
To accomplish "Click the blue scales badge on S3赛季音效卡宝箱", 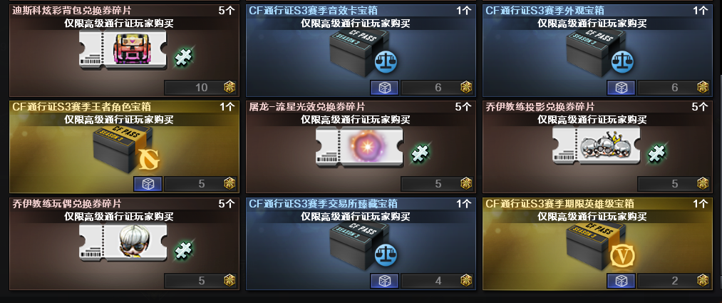I will 386,62.
